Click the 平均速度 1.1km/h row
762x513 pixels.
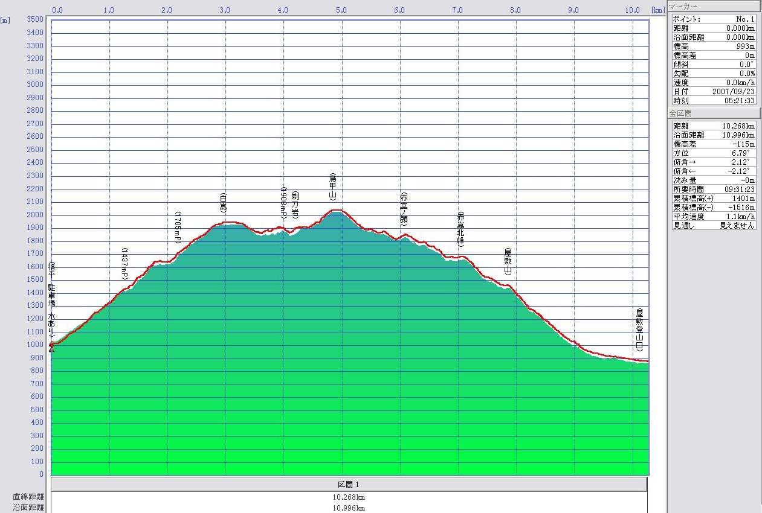[713, 216]
